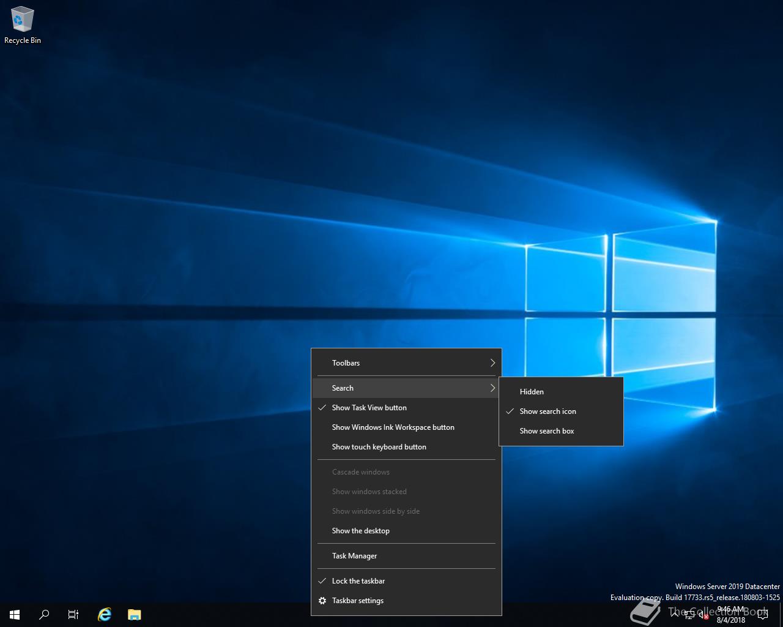
Task: Select Hidden in the Search submenu
Action: click(562, 392)
